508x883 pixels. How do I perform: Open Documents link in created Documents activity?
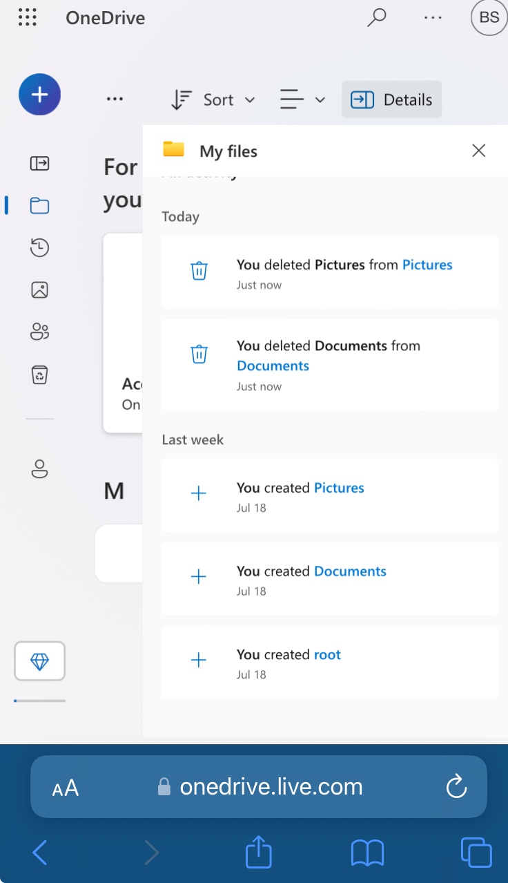click(350, 571)
